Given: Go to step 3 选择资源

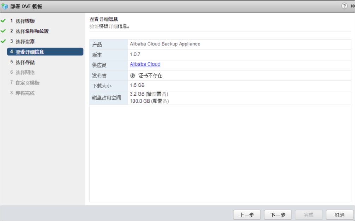Looking at the screenshot, I should point(23,41).
